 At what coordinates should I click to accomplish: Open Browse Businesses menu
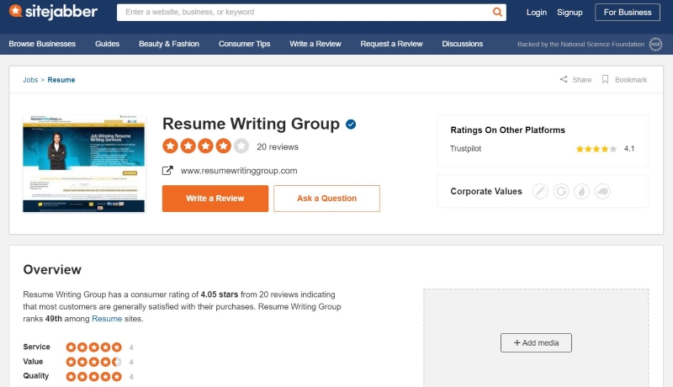(42, 44)
